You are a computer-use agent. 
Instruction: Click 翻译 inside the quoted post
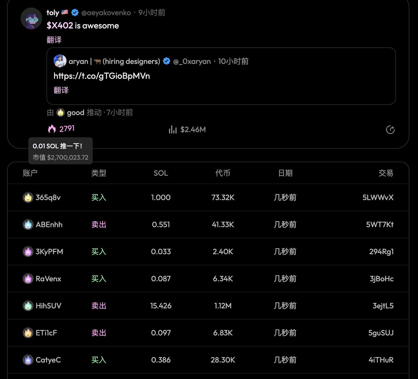coord(61,90)
